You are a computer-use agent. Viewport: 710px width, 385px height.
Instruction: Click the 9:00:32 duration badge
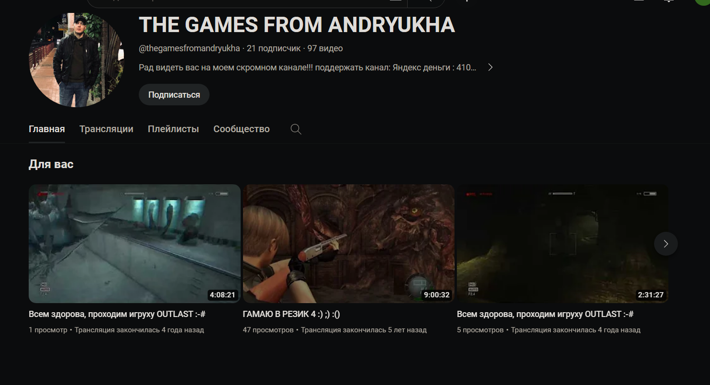[x=437, y=295]
